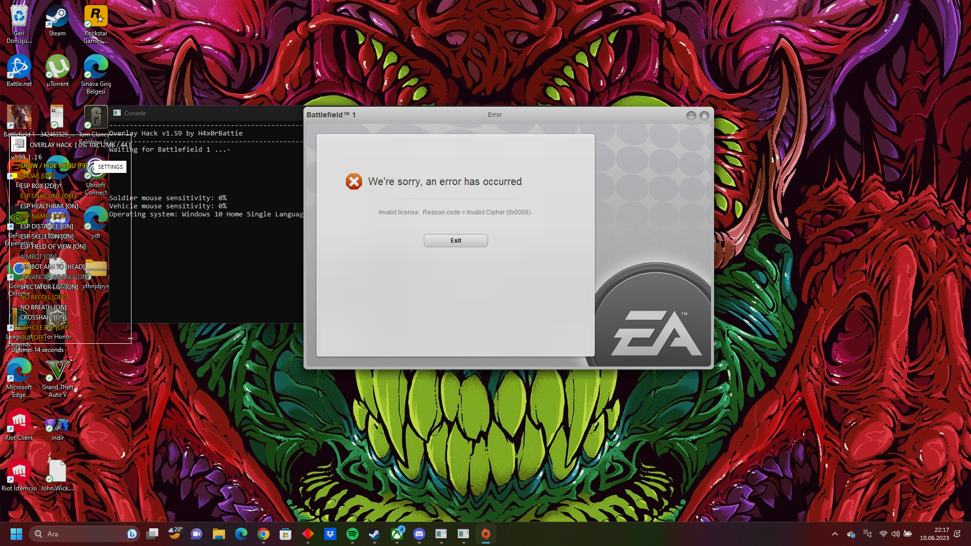Open Spotify from the taskbar
This screenshot has height=546, width=971.
pos(352,534)
